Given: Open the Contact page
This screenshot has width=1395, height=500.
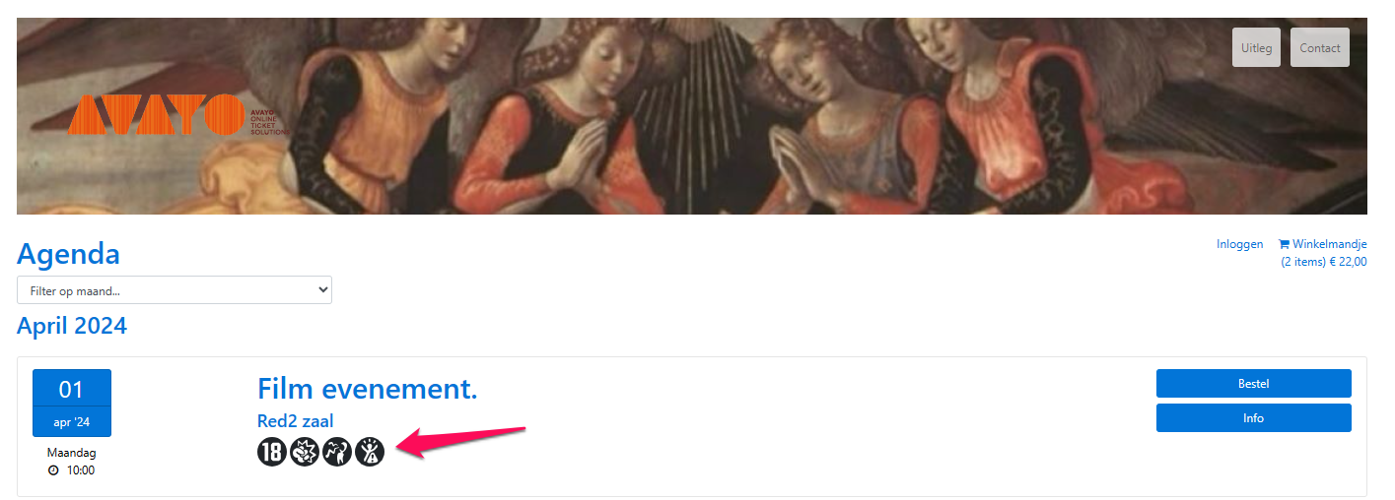Looking at the screenshot, I should tap(1319, 47).
